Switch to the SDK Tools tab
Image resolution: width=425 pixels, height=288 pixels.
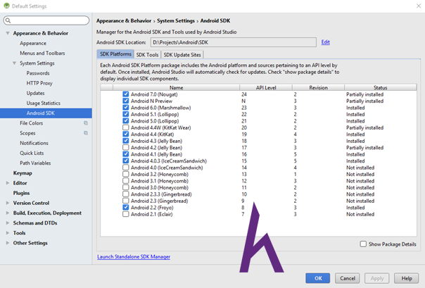(147, 54)
